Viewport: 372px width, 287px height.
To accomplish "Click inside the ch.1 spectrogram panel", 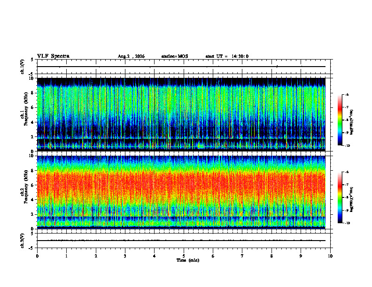I will [x=181, y=114].
